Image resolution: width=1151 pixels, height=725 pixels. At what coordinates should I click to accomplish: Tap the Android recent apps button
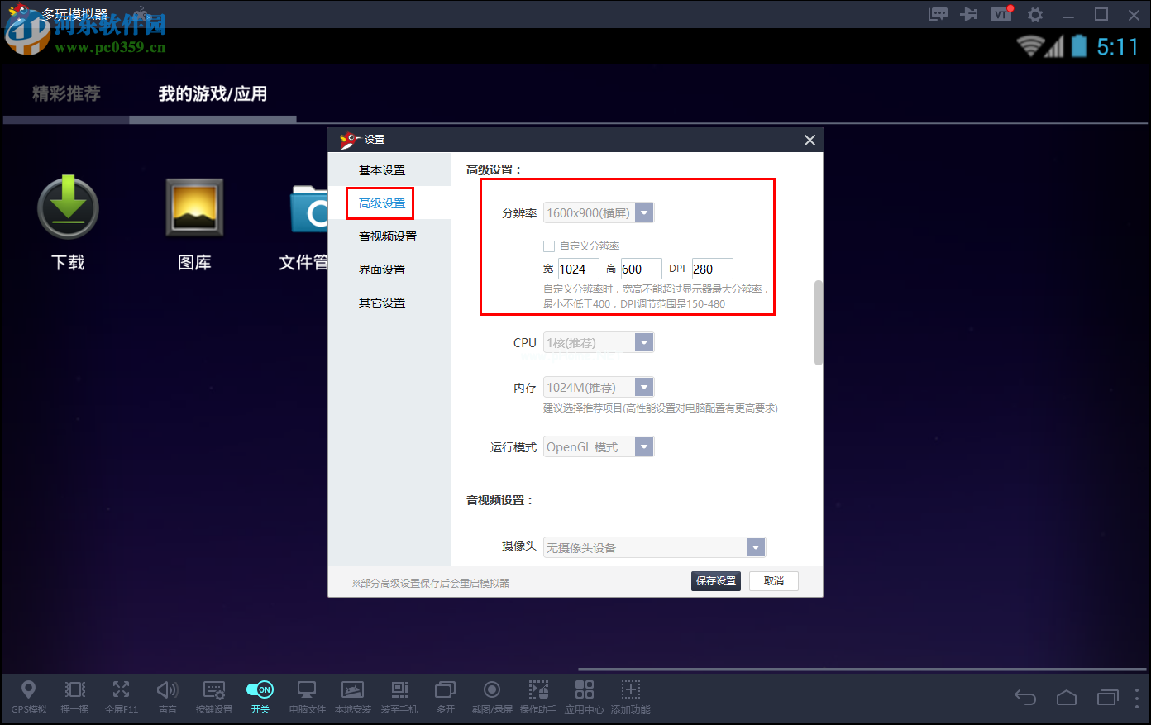point(1107,698)
